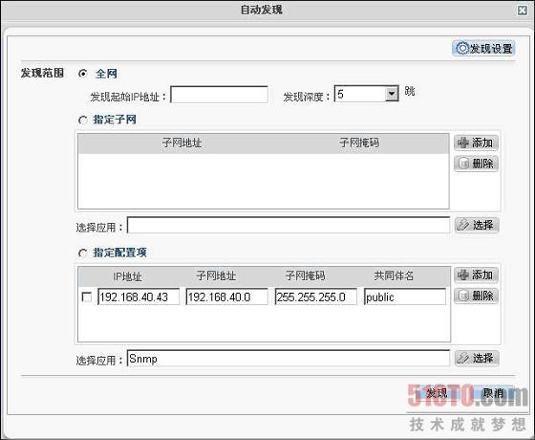Click the 子网地址 field showing 192.168.40.0
The height and width of the screenshot is (440, 535).
227,297
